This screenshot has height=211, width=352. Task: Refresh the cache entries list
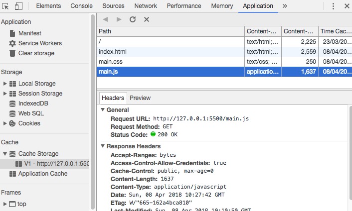[133, 19]
